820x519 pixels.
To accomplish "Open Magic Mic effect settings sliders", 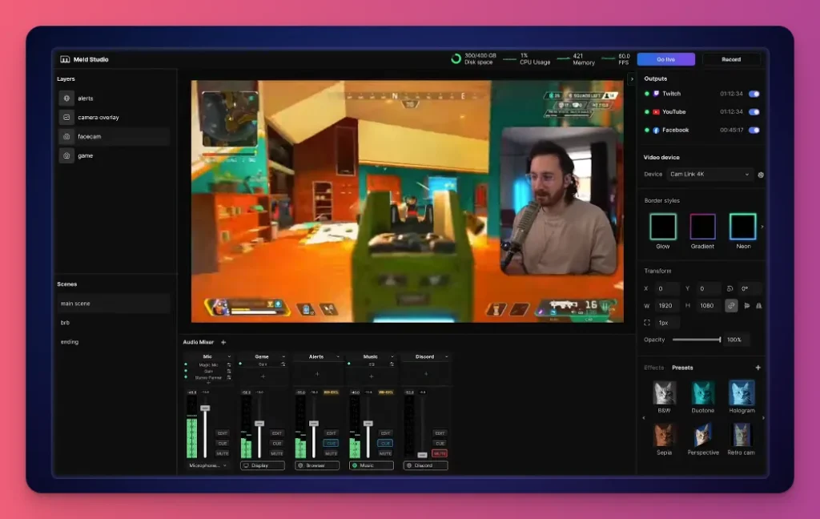I will click(229, 364).
